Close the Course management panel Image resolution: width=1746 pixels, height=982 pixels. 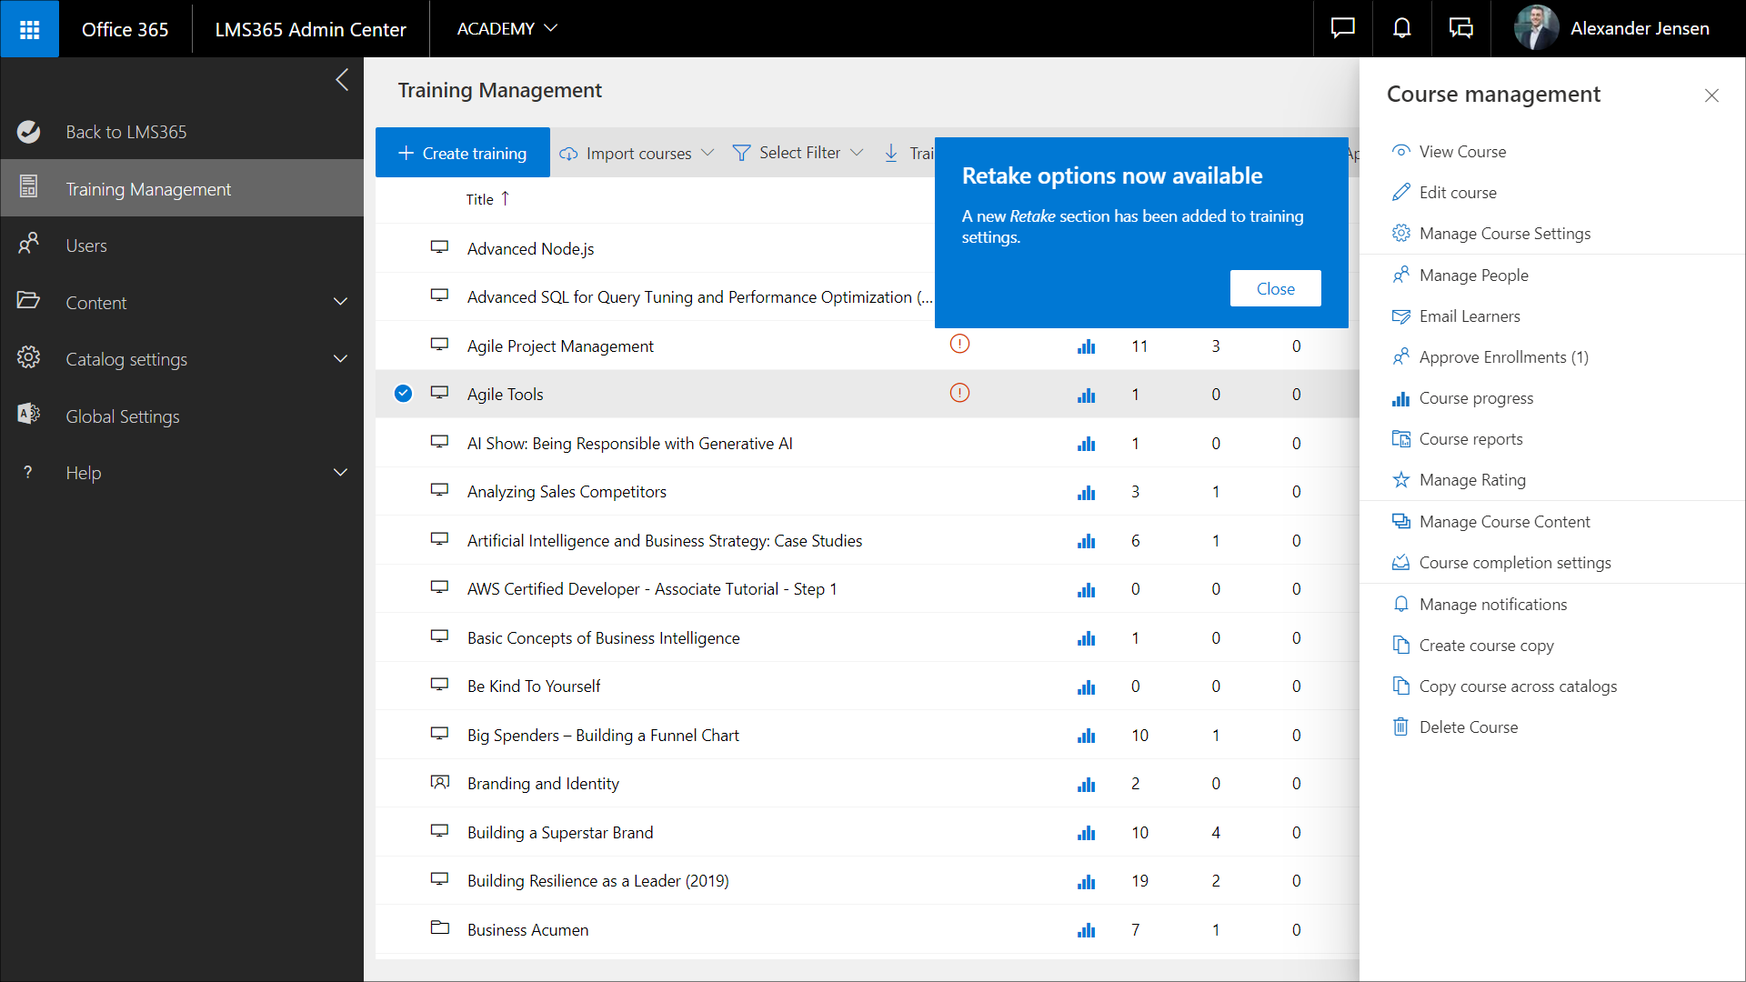pos(1711,95)
